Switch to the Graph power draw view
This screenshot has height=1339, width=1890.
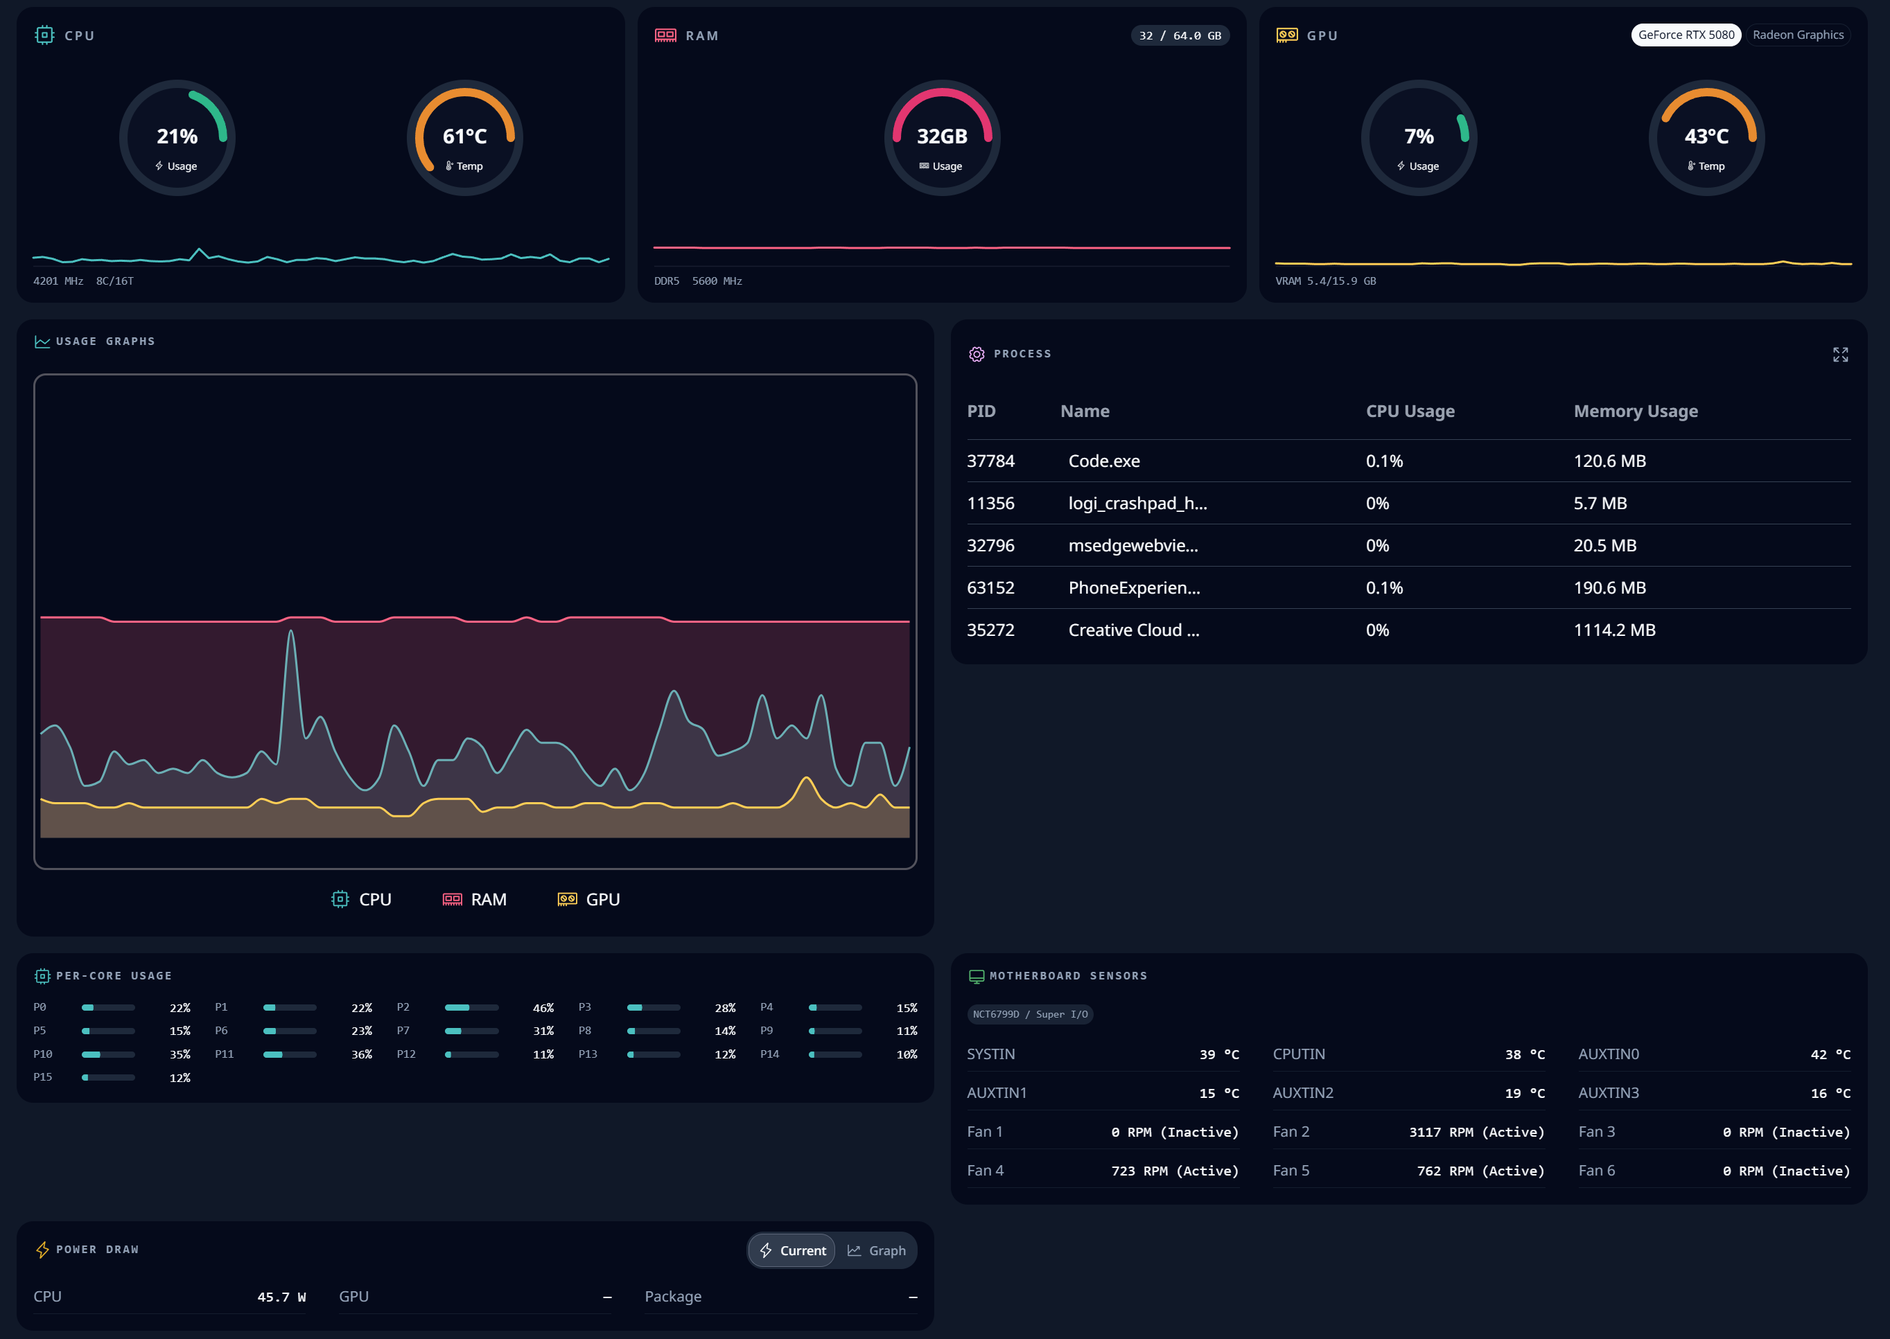[876, 1250]
